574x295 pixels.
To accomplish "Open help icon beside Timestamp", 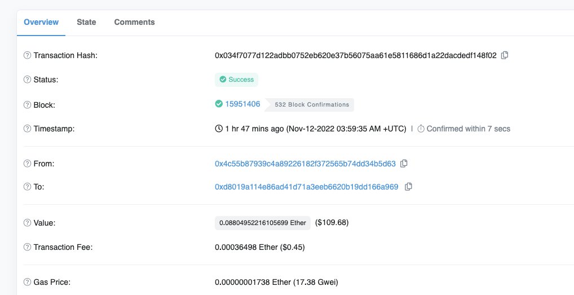I will pos(27,129).
